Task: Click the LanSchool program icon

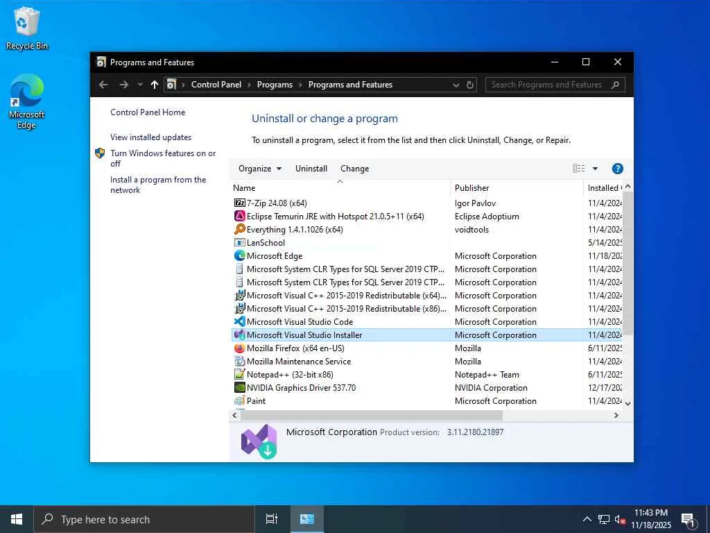Action: click(x=239, y=242)
